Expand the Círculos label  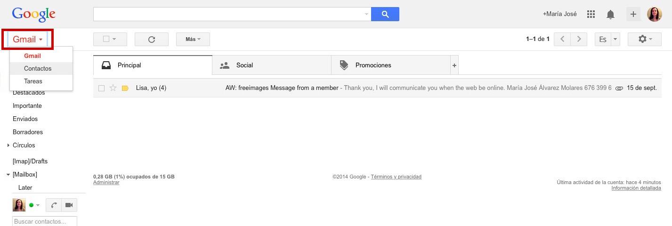coord(8,145)
